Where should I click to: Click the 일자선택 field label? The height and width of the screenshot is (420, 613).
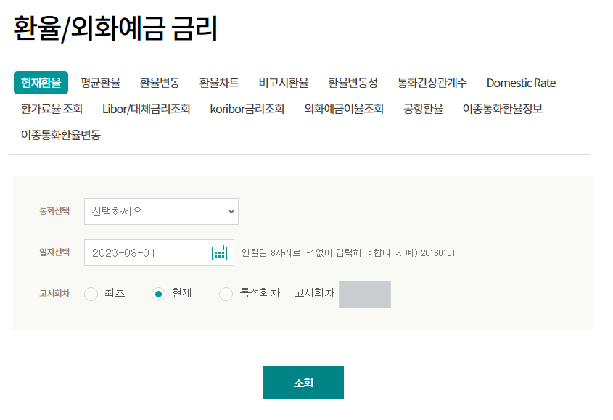pos(54,252)
